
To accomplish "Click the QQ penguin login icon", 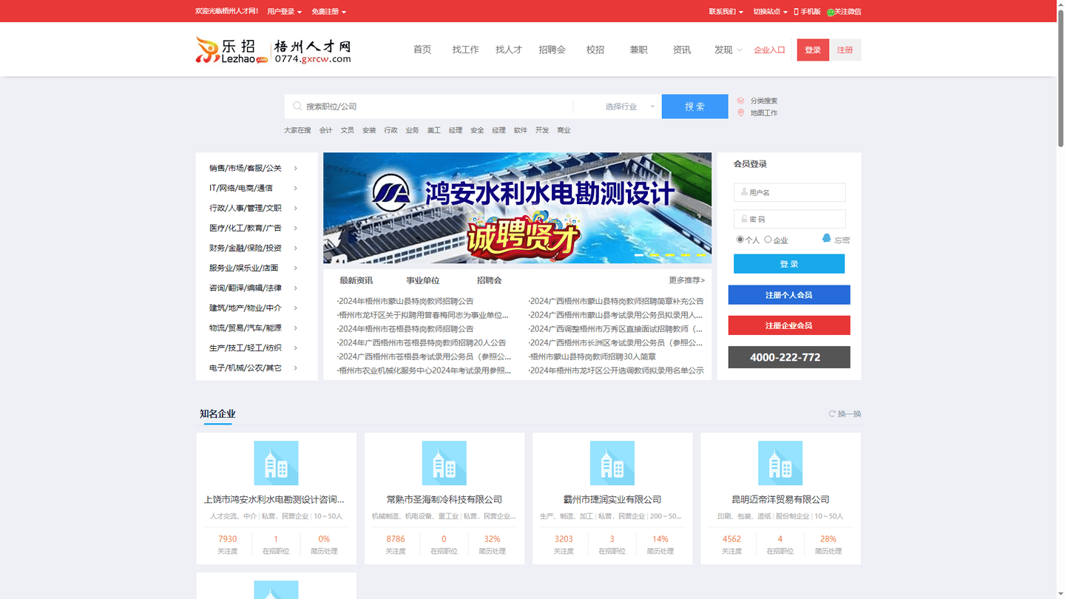I will 827,238.
